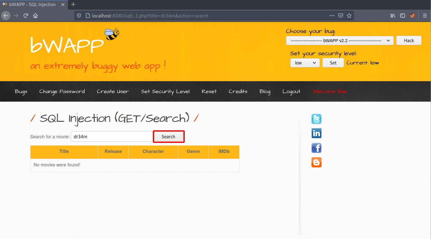
Task: Open page actions three-dot menu
Action: point(332,16)
